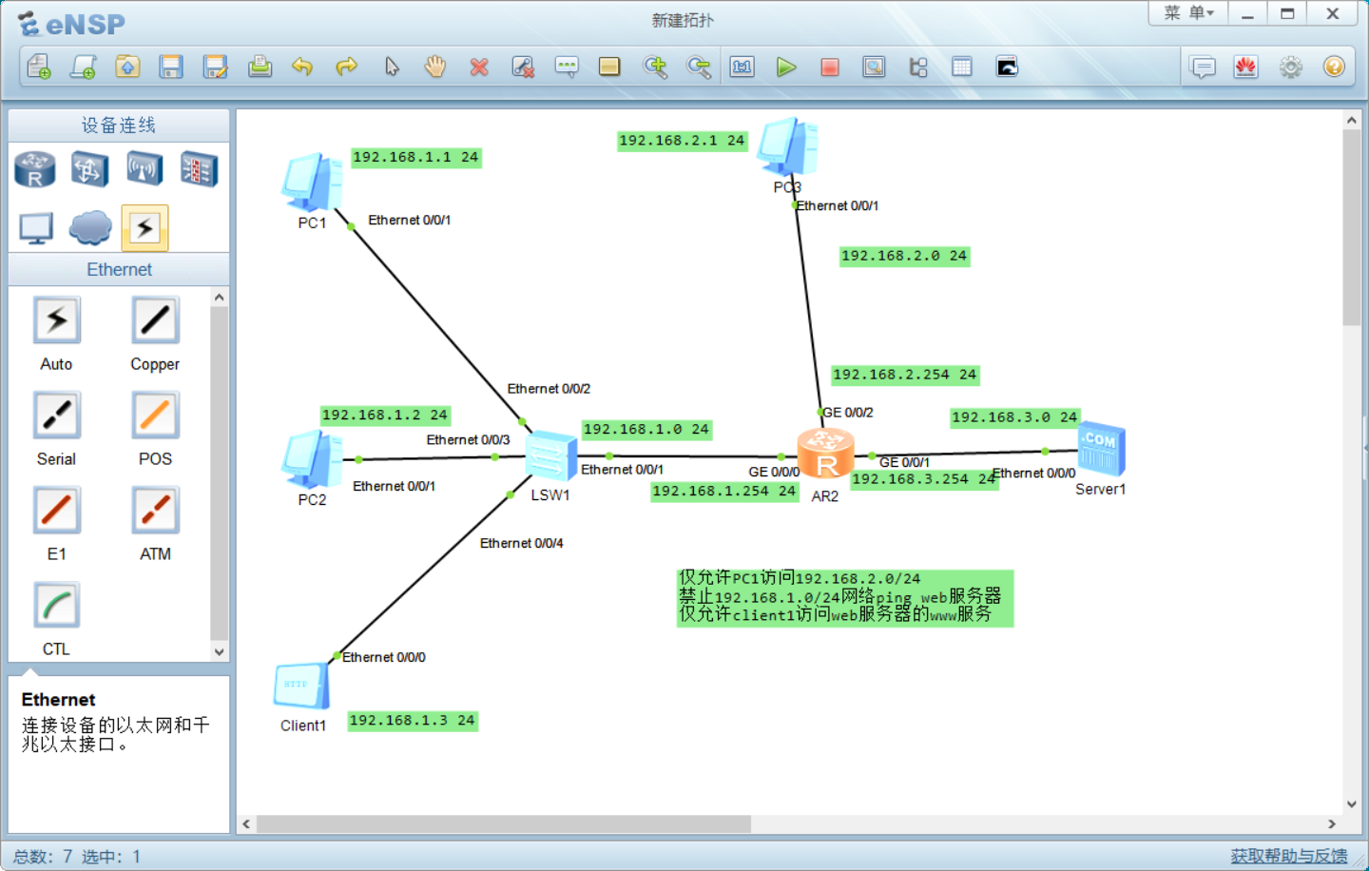Open an existing topology file
Viewport: 1369px width, 871px height.
pos(127,67)
